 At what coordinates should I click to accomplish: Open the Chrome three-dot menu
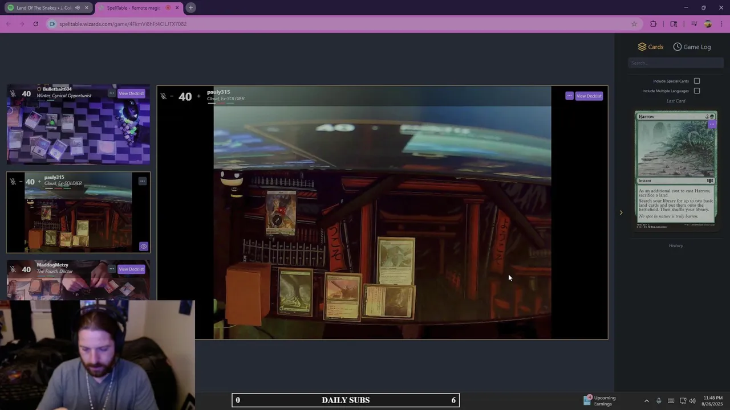tap(722, 24)
